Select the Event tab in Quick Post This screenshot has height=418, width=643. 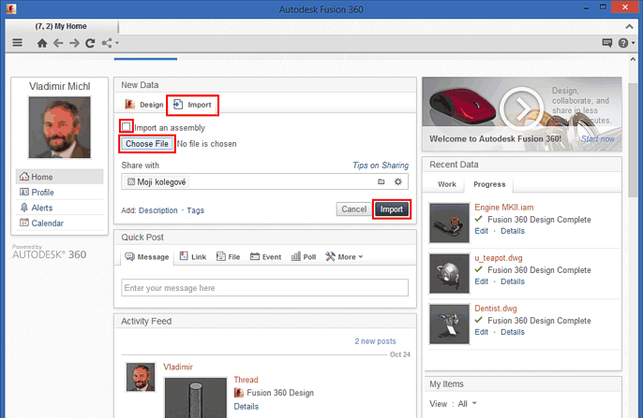(266, 257)
